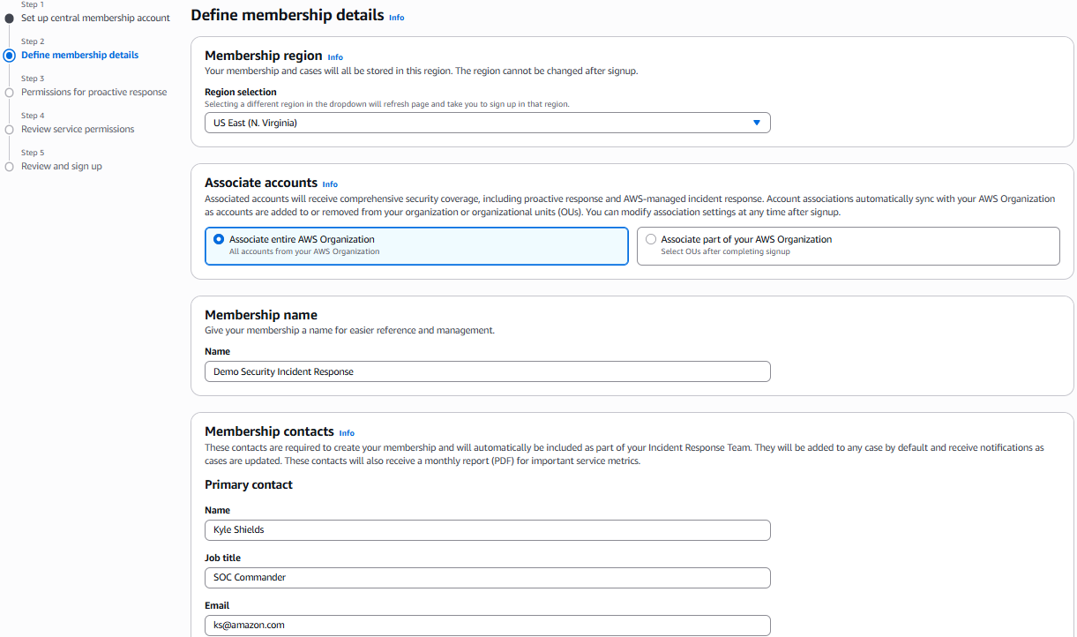Click the Region selection label
This screenshot has width=1077, height=637.
tap(241, 92)
